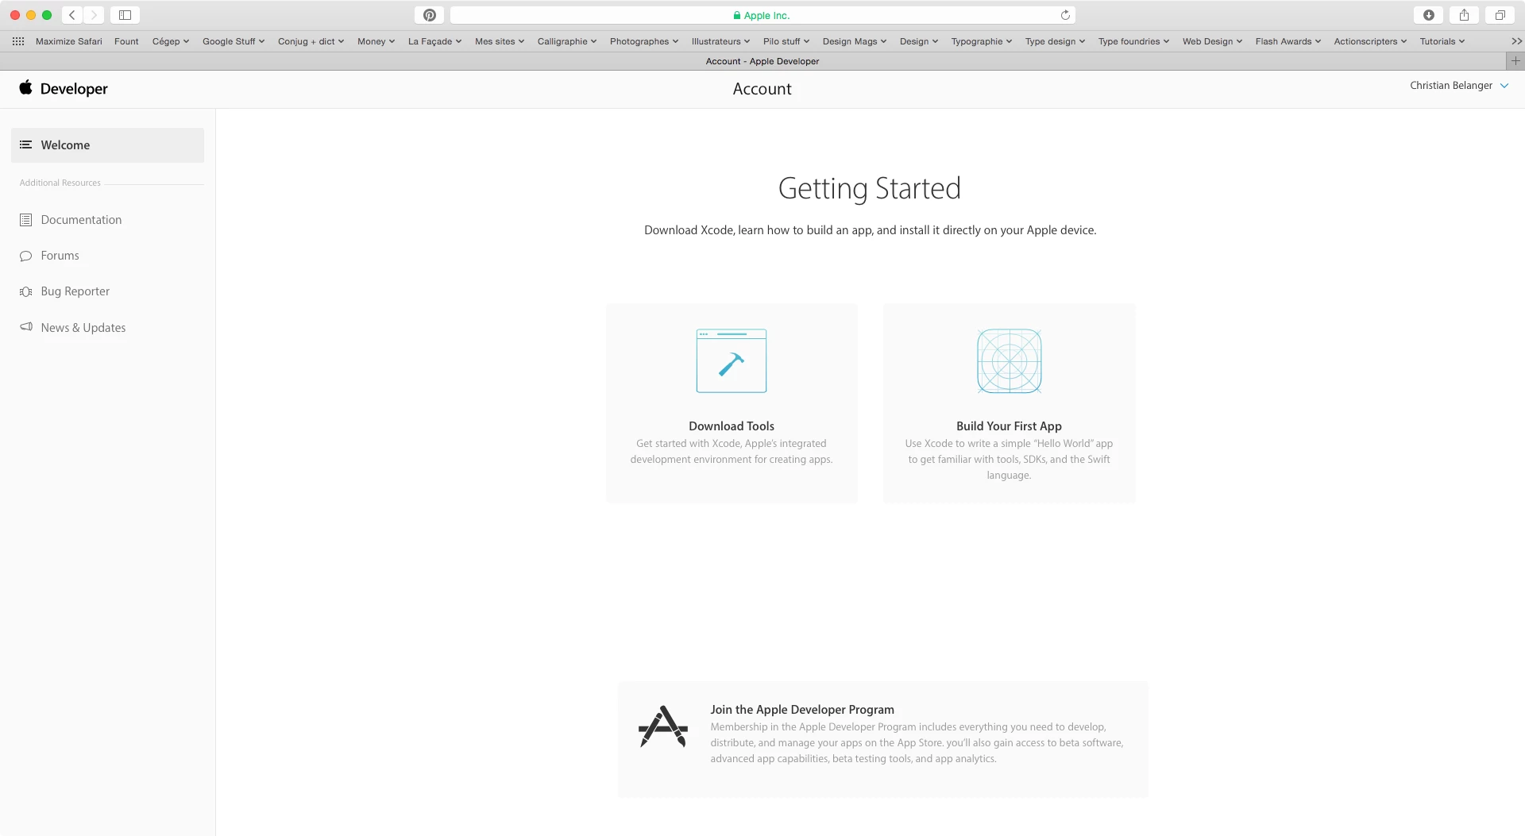Select the Welcome sidebar item
This screenshot has width=1525, height=836.
(x=107, y=145)
